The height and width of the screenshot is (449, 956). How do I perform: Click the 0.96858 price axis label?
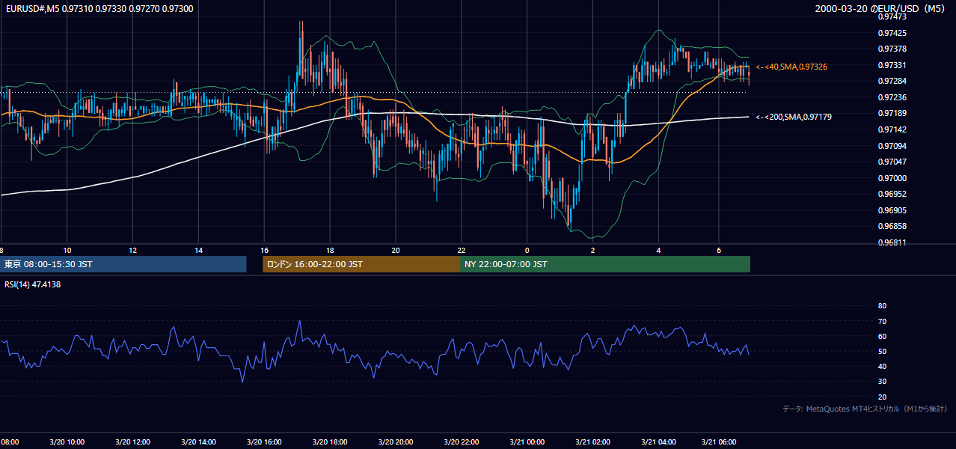(892, 226)
